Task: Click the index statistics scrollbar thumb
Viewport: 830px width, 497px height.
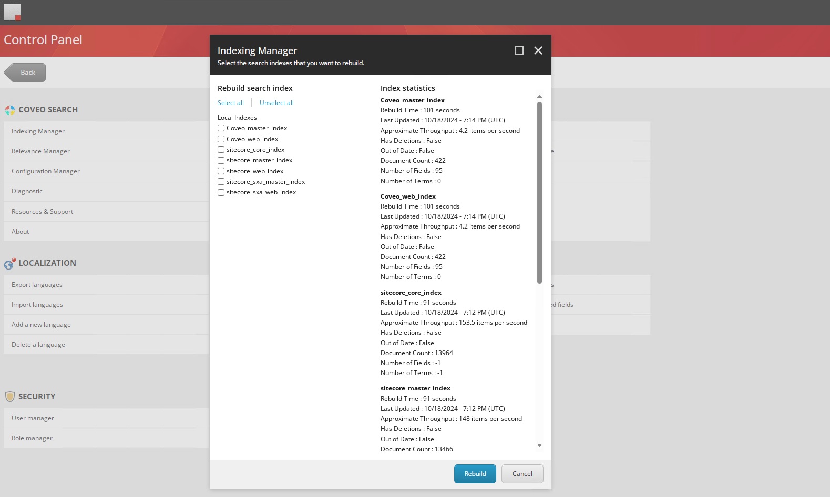Action: (539, 193)
